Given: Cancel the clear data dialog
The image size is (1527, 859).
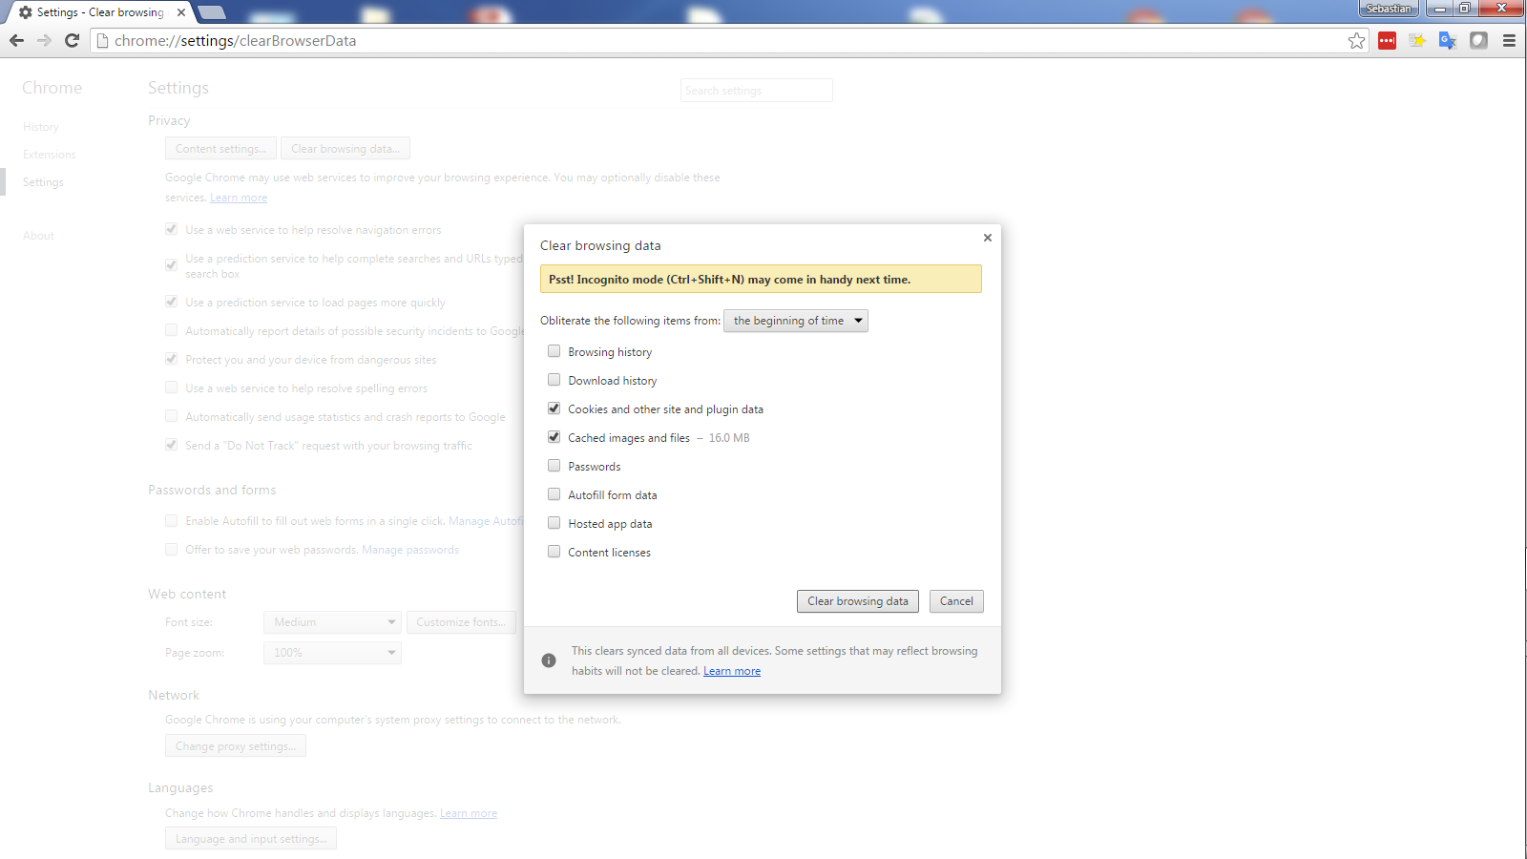Looking at the screenshot, I should coord(956,601).
